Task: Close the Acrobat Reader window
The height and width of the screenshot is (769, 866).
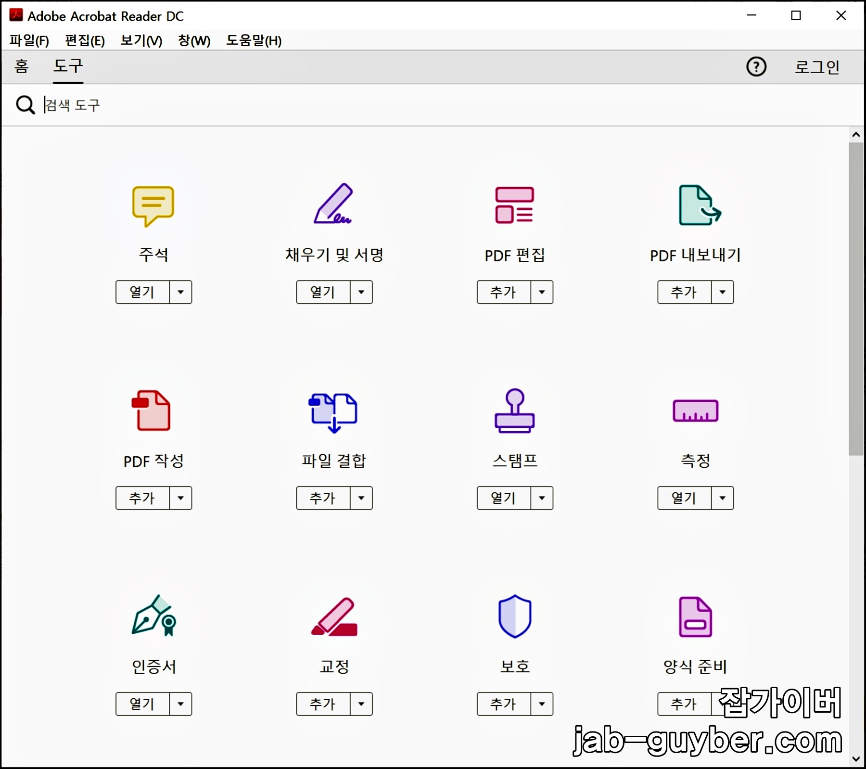Action: click(x=841, y=15)
